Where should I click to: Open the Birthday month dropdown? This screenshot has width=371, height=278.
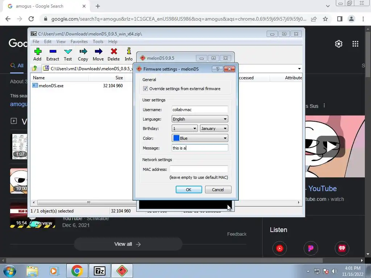pyautogui.click(x=214, y=129)
